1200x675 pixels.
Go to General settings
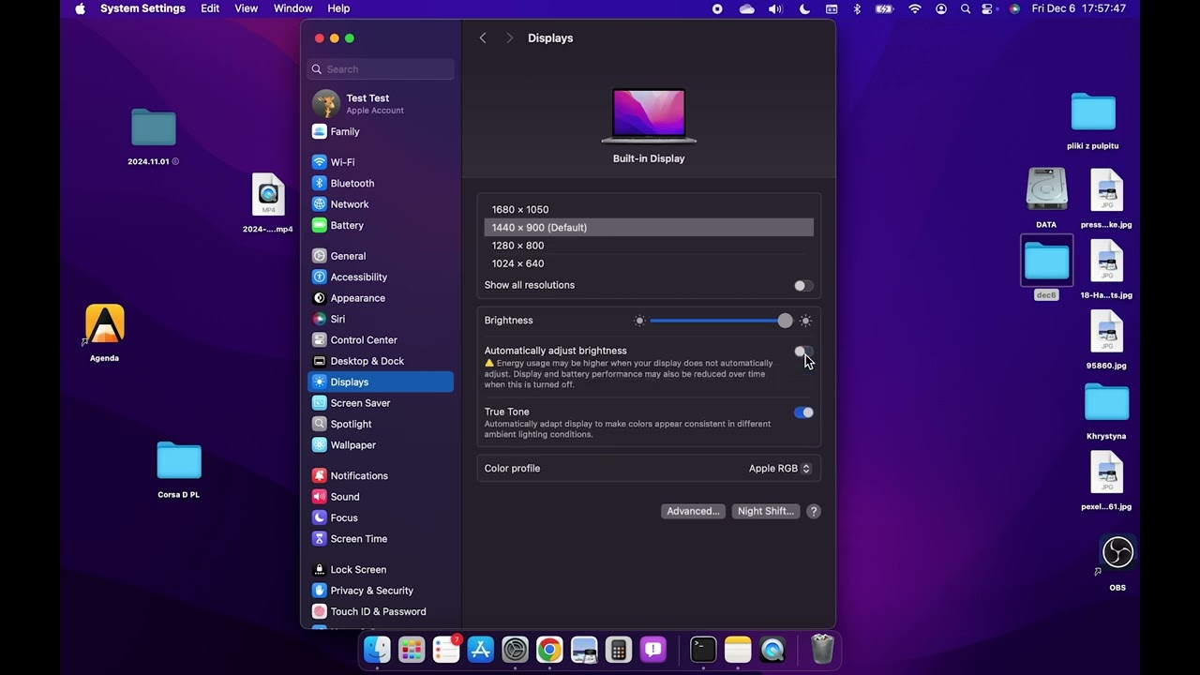(381, 256)
